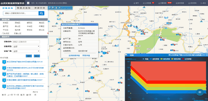208x101 pixels.
Task: Open the 设备类型 dropdown
Action: point(26,46)
